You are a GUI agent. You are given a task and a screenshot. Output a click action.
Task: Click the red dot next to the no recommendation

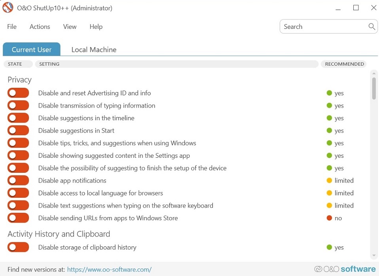click(x=329, y=218)
